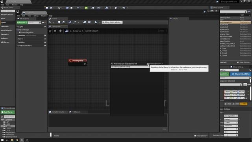
Task: Select Megascans folder in Content Browser
Action: coord(10,133)
